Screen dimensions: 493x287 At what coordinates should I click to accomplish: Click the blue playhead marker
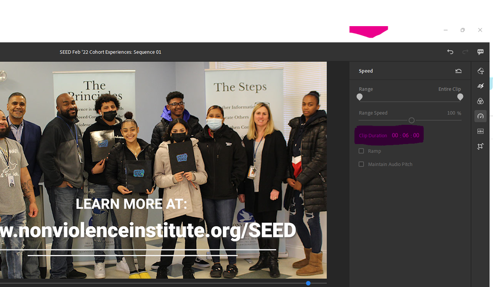coord(308,283)
